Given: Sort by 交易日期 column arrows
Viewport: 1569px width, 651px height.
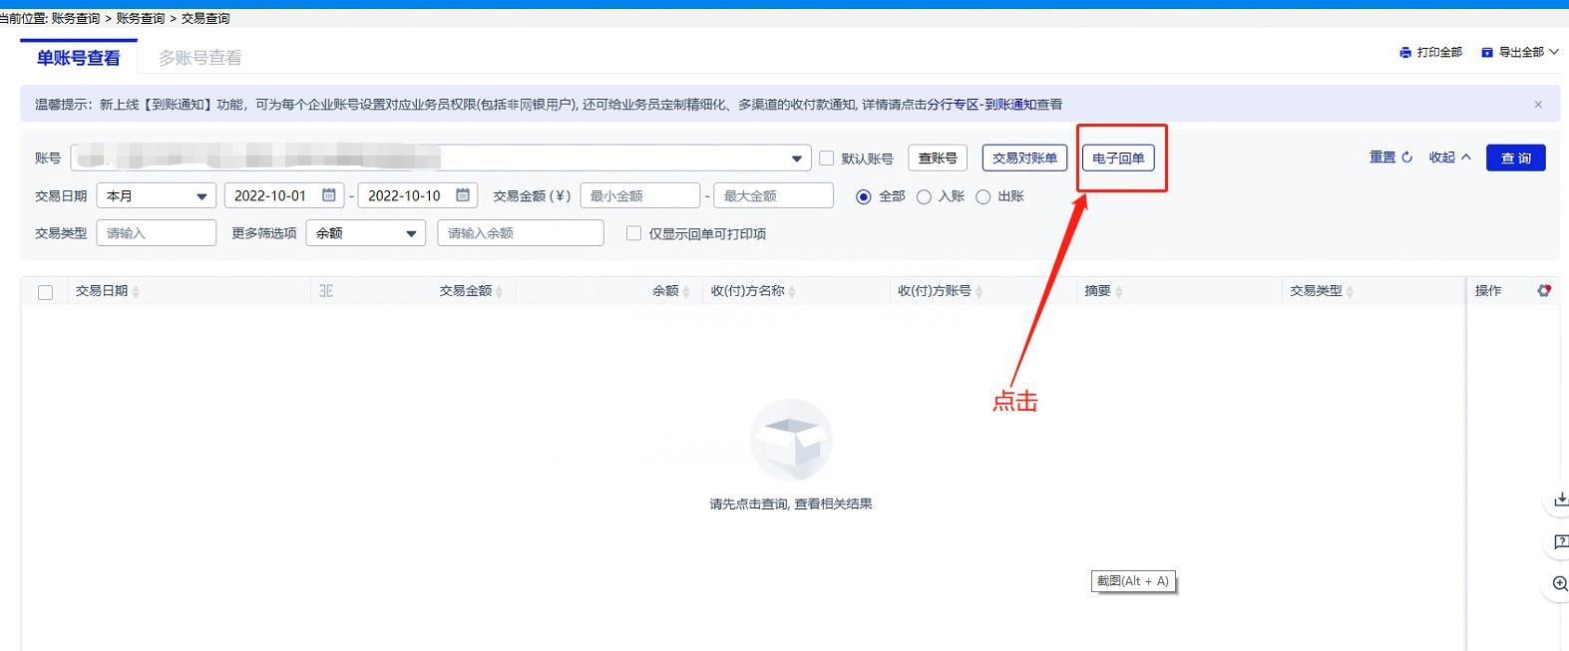Looking at the screenshot, I should [x=136, y=291].
